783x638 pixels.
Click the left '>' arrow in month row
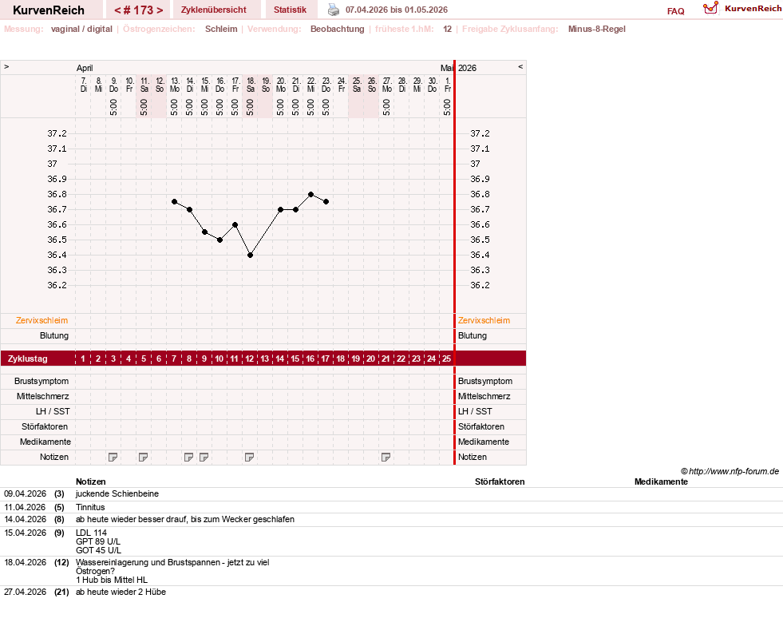(6, 66)
